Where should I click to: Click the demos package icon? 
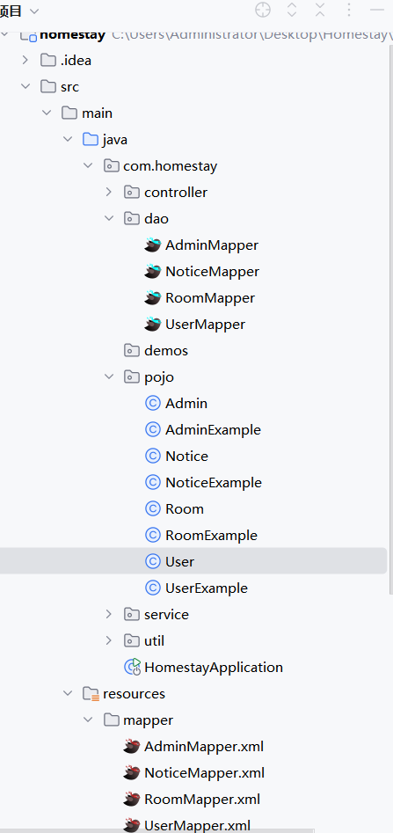[x=132, y=350]
